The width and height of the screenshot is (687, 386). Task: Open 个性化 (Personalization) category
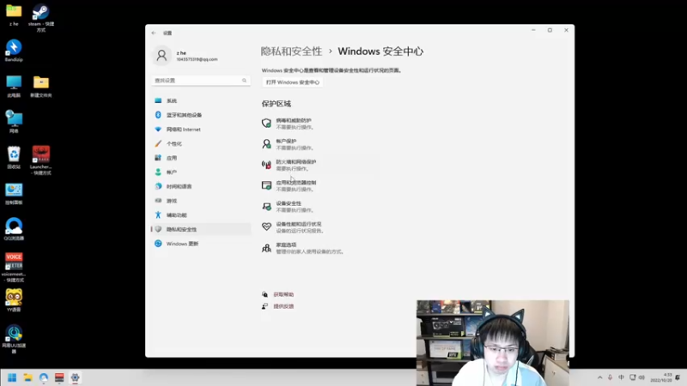[x=201, y=143]
